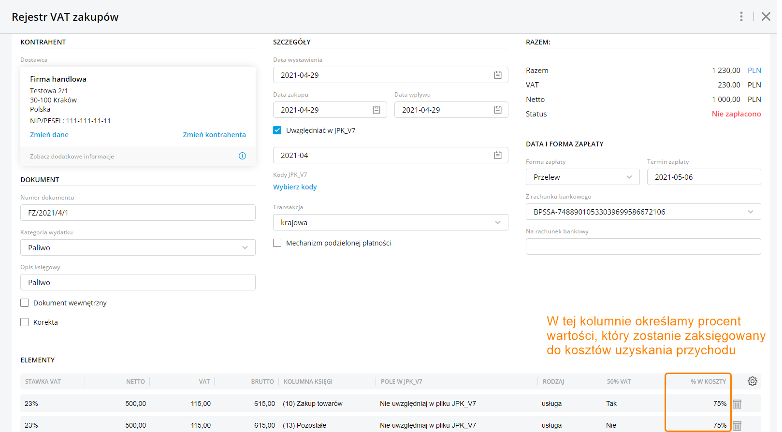Click Zmień kontrahenta link
The image size is (782, 432).
tap(214, 135)
